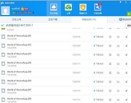Viewport: 131px width, 103px height.
Task: Open the 我的网盘 cloud drive section
Action: [54, 9]
